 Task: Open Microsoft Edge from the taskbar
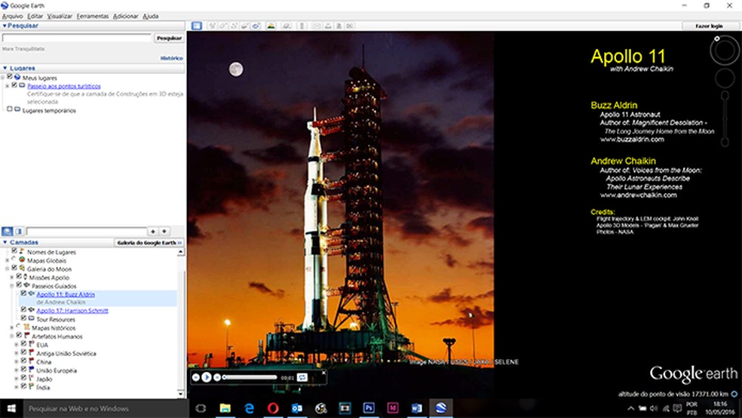(x=250, y=408)
